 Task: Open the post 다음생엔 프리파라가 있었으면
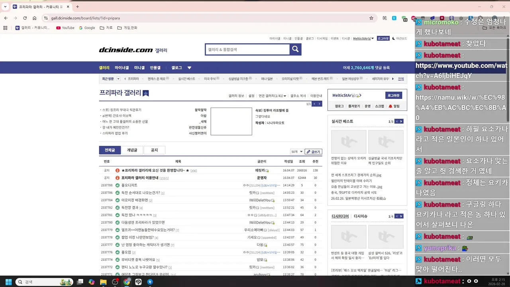143,222
